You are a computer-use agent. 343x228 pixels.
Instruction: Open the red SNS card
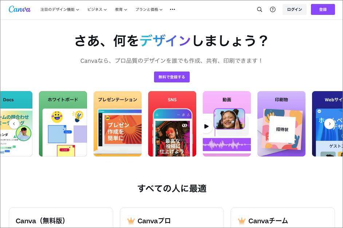coord(172,124)
